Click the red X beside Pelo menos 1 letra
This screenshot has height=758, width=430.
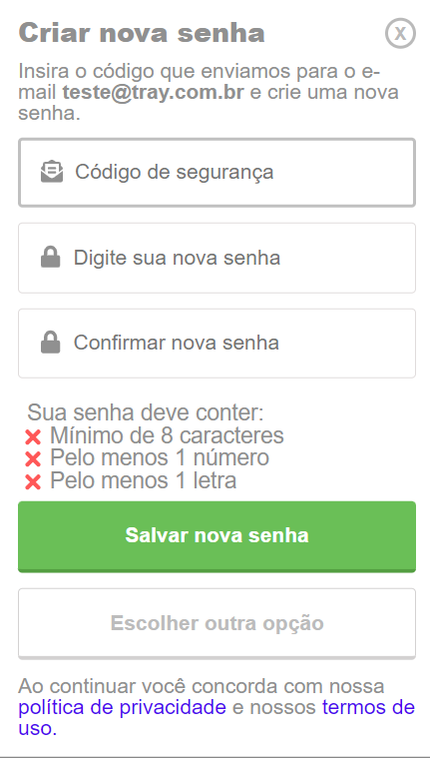33,482
